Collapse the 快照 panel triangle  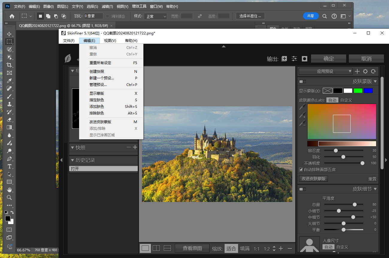72,147
